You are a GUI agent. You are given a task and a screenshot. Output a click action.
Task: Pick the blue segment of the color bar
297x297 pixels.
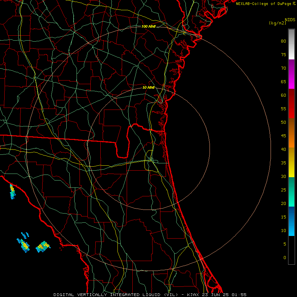click(x=291, y=221)
